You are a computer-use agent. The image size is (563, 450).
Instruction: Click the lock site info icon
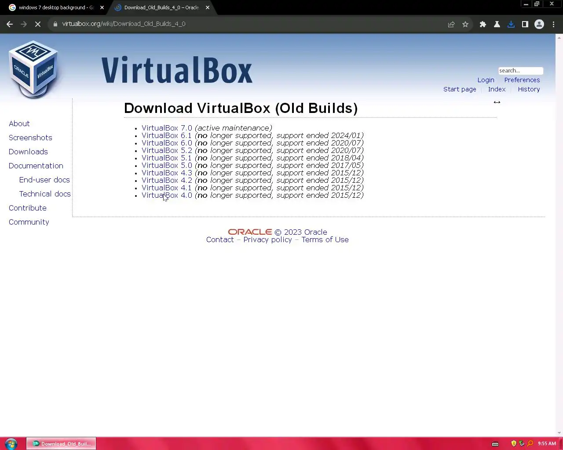(55, 24)
